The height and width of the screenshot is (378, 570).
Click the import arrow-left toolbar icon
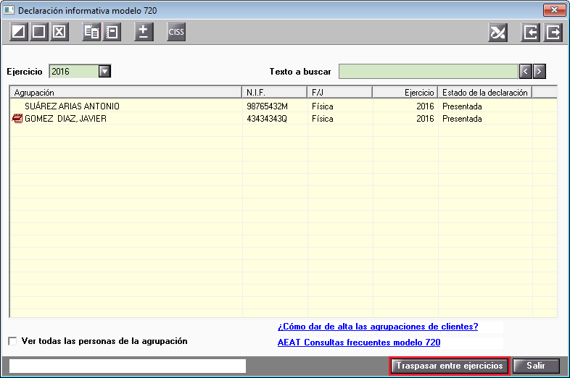pos(530,33)
